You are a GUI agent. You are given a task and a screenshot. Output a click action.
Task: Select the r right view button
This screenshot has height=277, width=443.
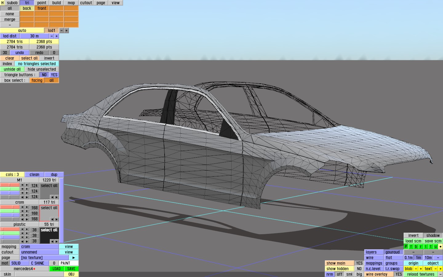(421, 247)
